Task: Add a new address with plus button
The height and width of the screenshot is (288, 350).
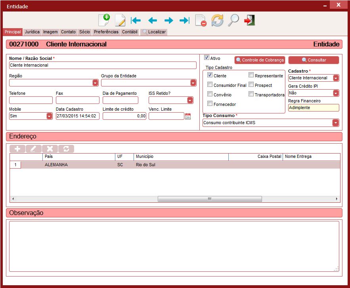Action: click(x=17, y=149)
